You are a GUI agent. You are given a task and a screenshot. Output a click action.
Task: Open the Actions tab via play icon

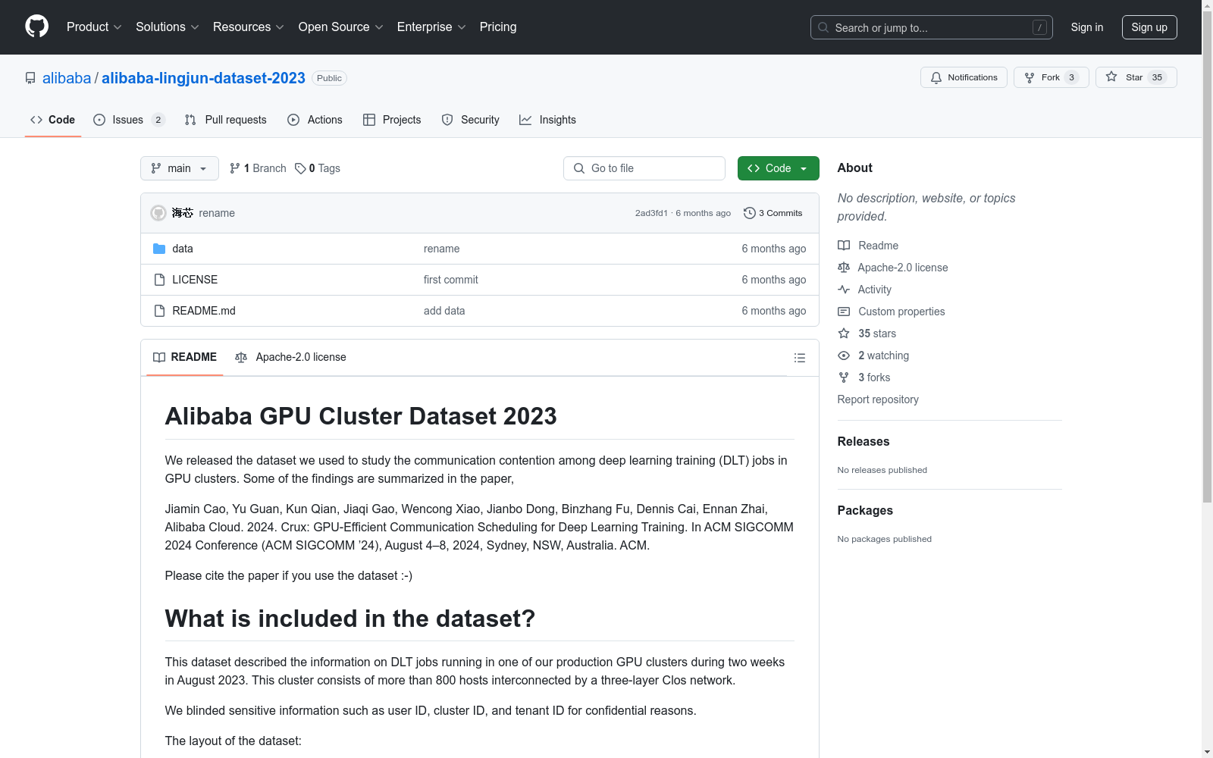tap(293, 120)
